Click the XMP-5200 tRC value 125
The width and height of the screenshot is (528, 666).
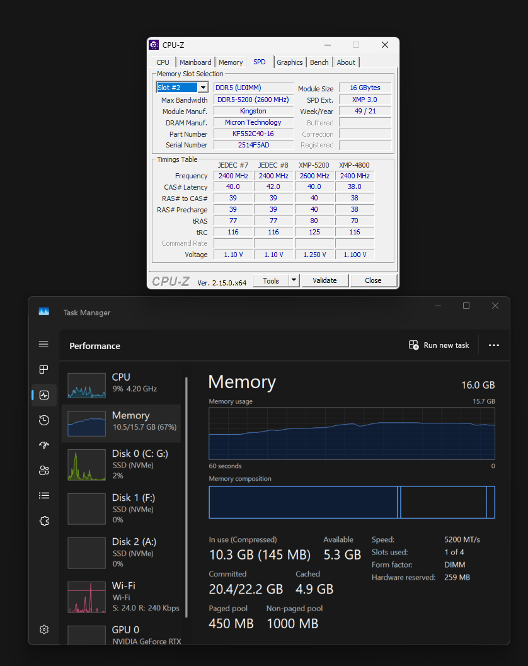pyautogui.click(x=314, y=232)
